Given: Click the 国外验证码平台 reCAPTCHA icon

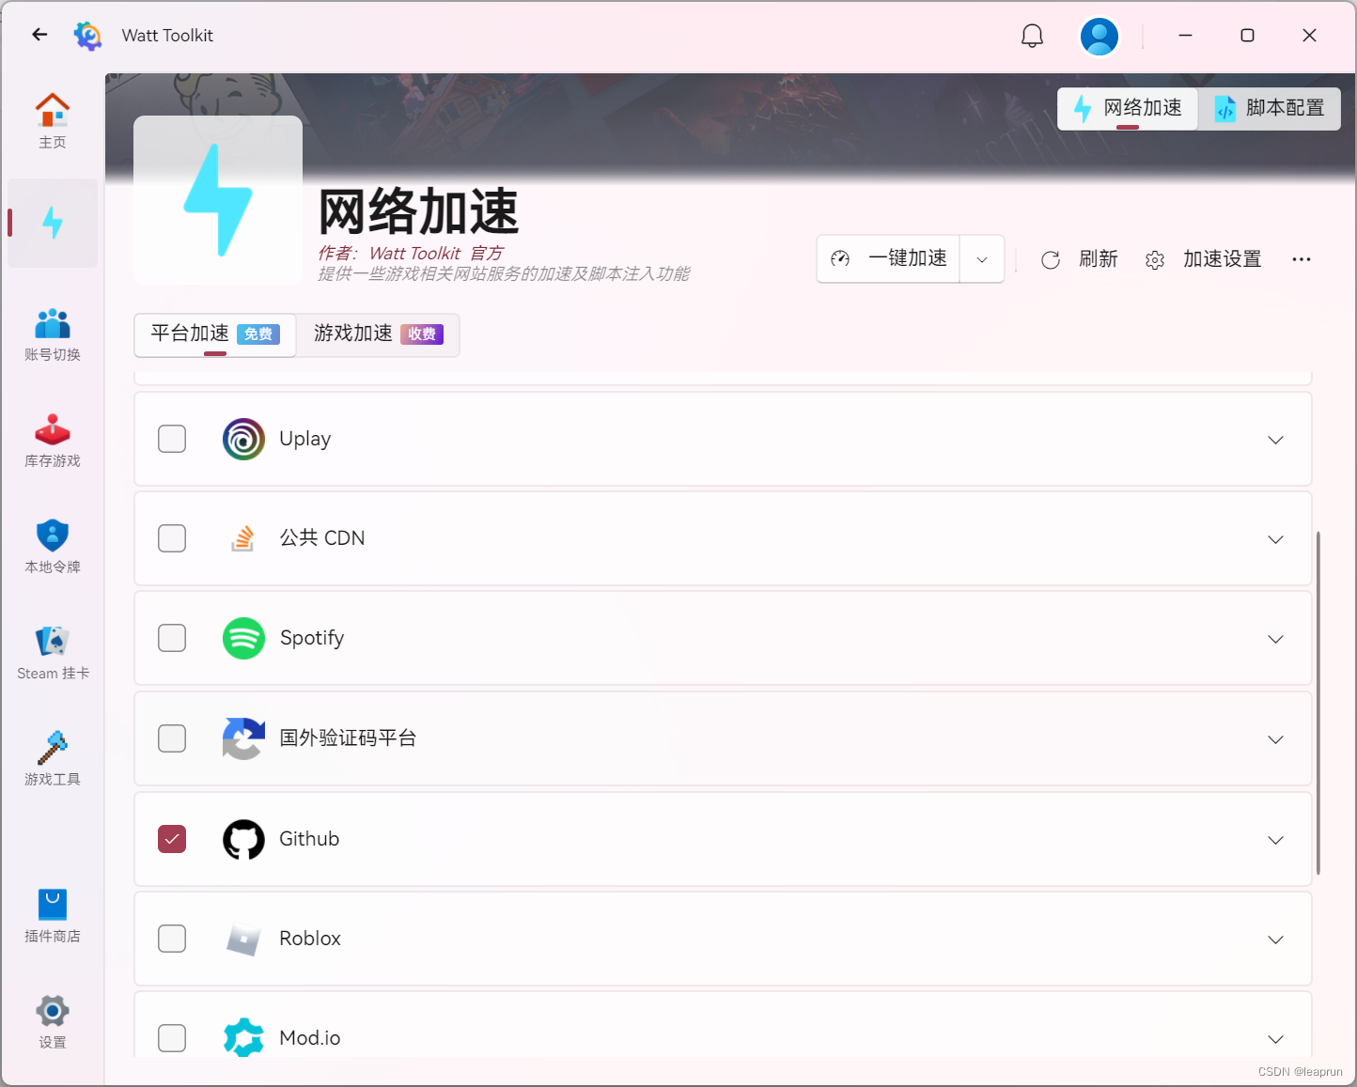Looking at the screenshot, I should (x=243, y=738).
